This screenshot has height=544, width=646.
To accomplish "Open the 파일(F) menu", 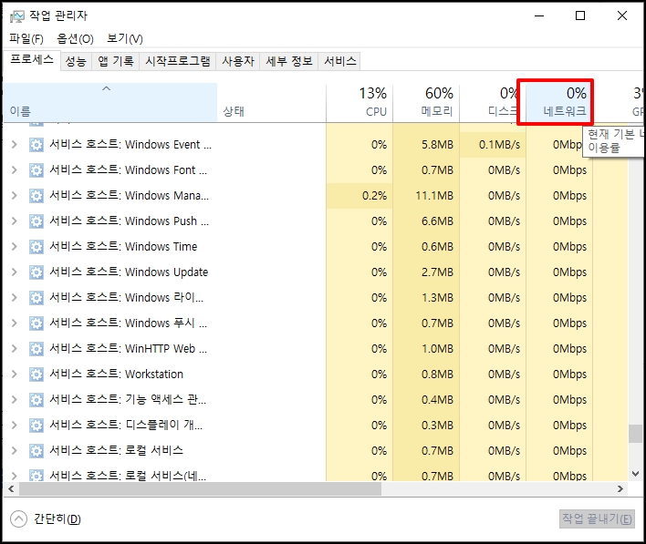I will click(26, 38).
